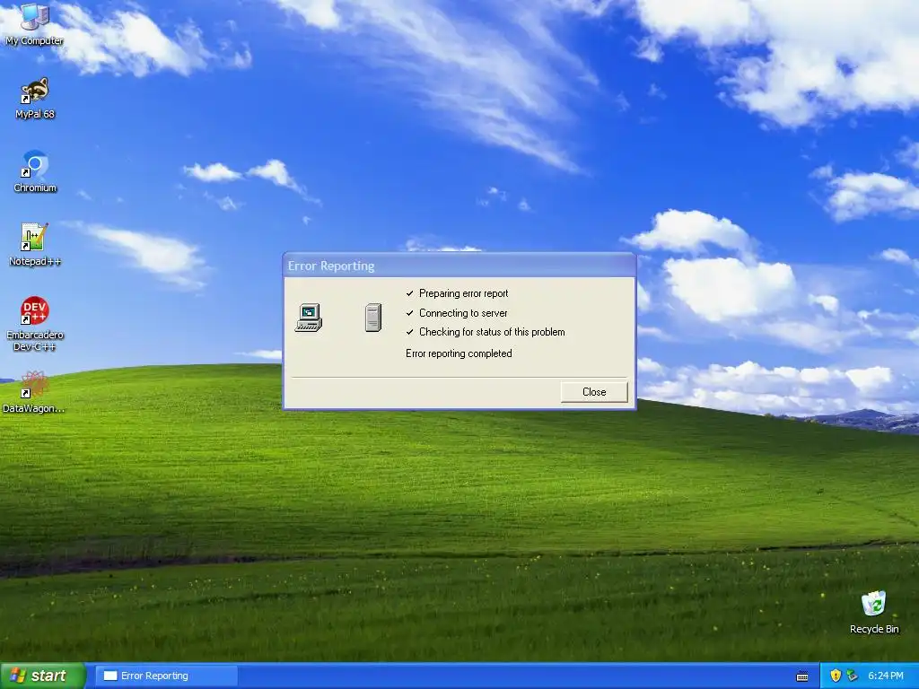Click the Error Reporting dialog title bar
This screenshot has width=919, height=689.
459,266
